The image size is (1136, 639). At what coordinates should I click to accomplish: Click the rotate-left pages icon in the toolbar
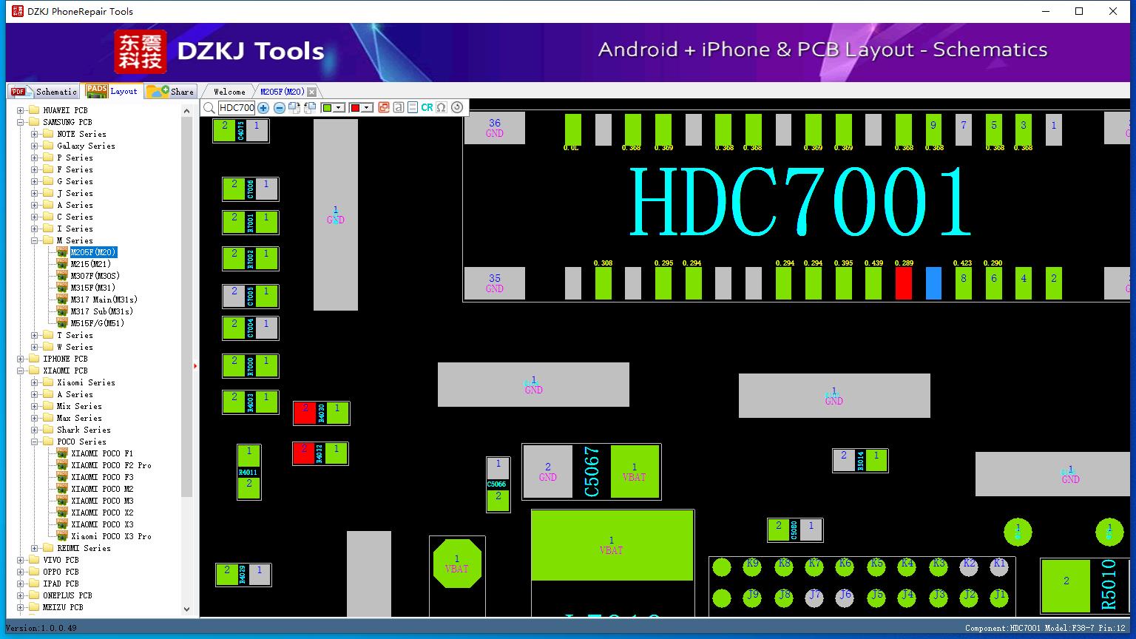coord(310,108)
